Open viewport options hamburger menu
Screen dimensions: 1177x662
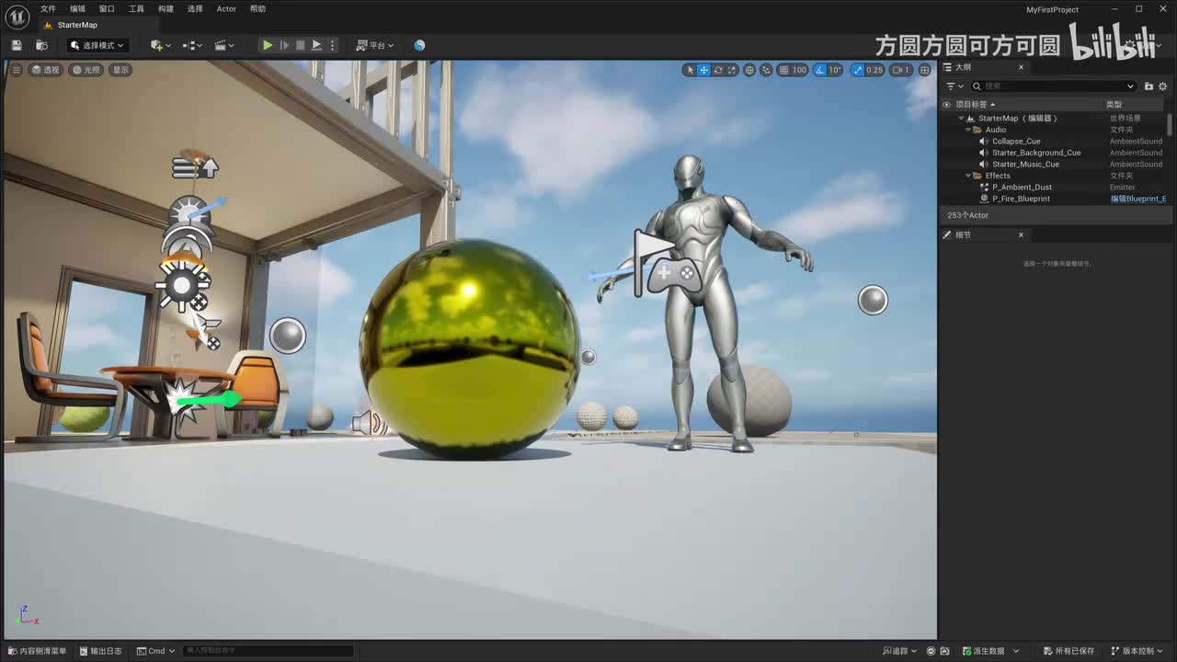(x=16, y=70)
